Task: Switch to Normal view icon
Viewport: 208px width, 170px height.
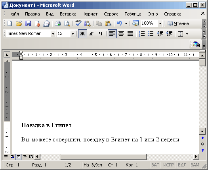Action: 6,157
